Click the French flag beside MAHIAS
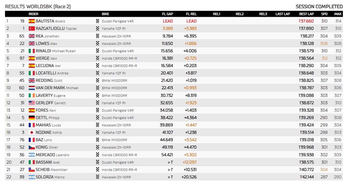 point(32,125)
